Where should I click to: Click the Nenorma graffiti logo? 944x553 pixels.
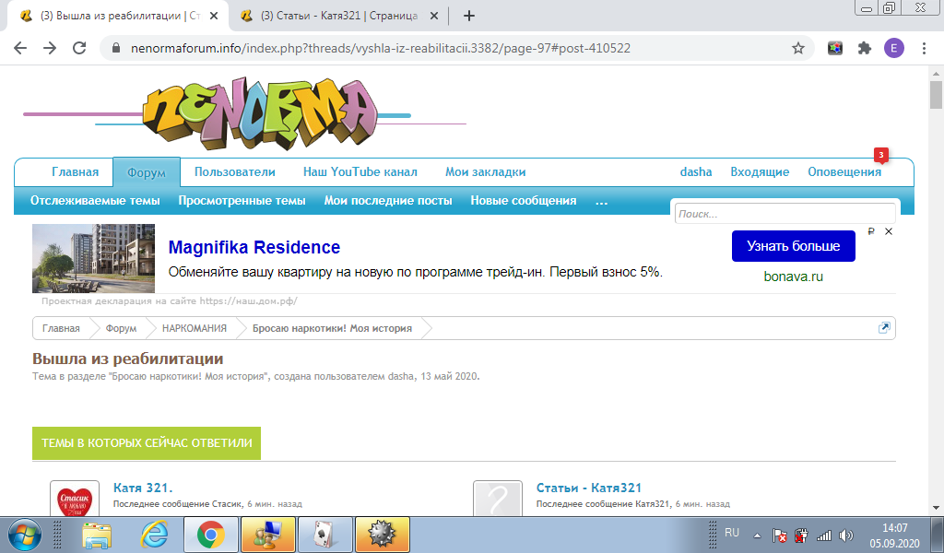261,113
